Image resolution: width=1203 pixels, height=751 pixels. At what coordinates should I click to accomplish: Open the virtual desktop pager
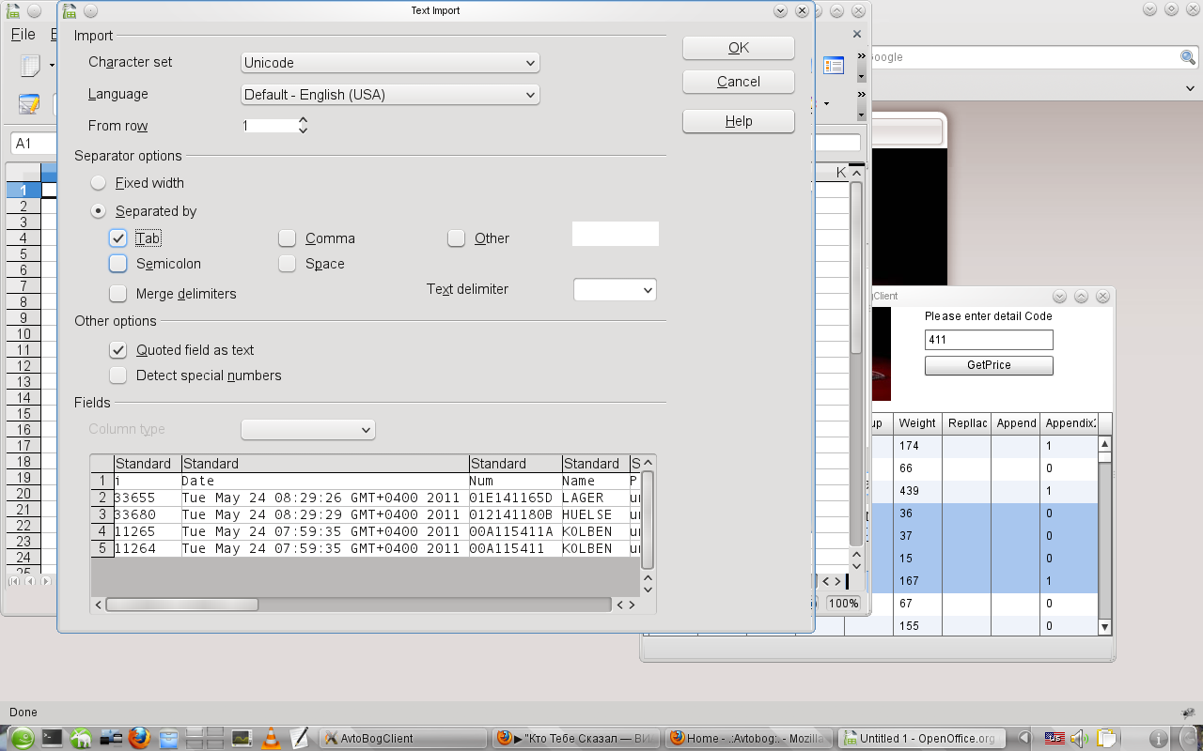[x=205, y=738]
